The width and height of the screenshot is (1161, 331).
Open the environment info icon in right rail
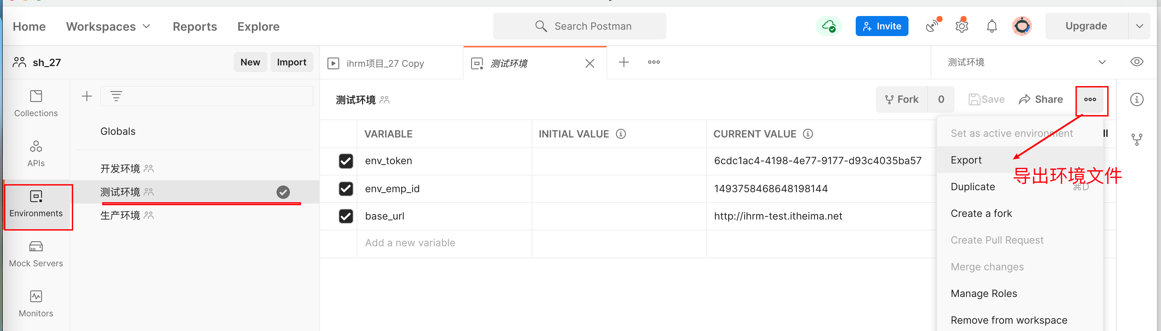[1137, 99]
